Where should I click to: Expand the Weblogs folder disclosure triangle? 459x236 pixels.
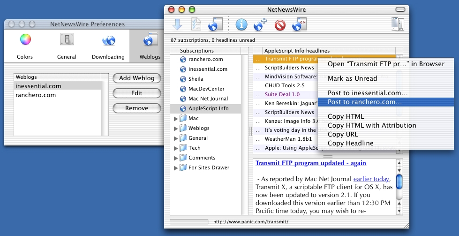coord(176,129)
